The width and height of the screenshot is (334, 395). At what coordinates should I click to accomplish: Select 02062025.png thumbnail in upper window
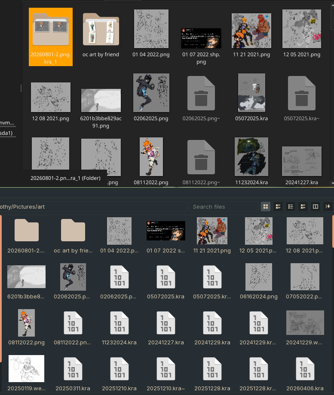click(151, 93)
